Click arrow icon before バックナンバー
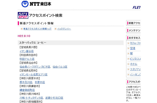 (x=56, y=29)
